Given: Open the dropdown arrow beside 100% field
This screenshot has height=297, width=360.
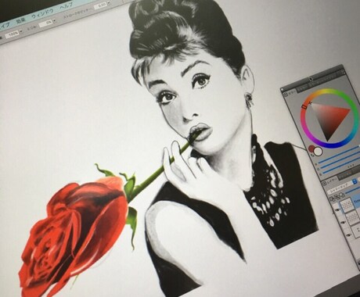Looking at the screenshot, I should [x=21, y=31].
